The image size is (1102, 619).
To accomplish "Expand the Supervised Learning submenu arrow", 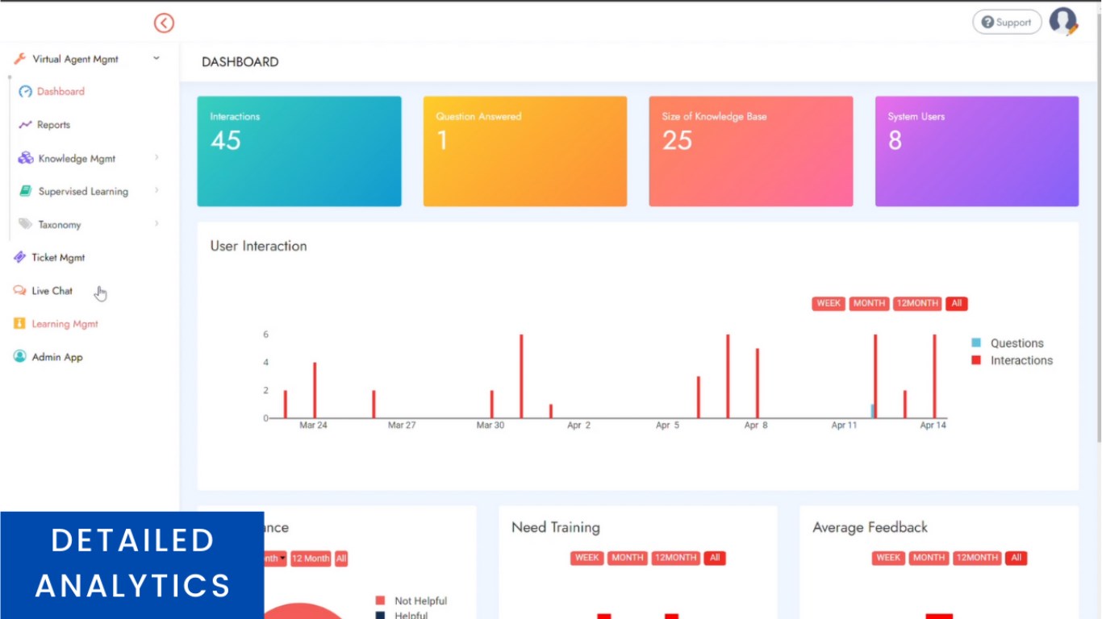I will [x=157, y=190].
